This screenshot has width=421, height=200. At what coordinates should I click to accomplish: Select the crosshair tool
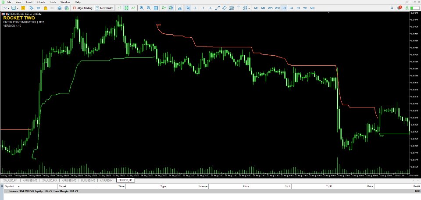click(196, 8)
